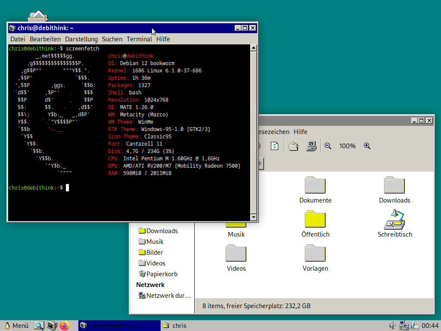Open Hilfe menu in the file manager

tap(300, 132)
